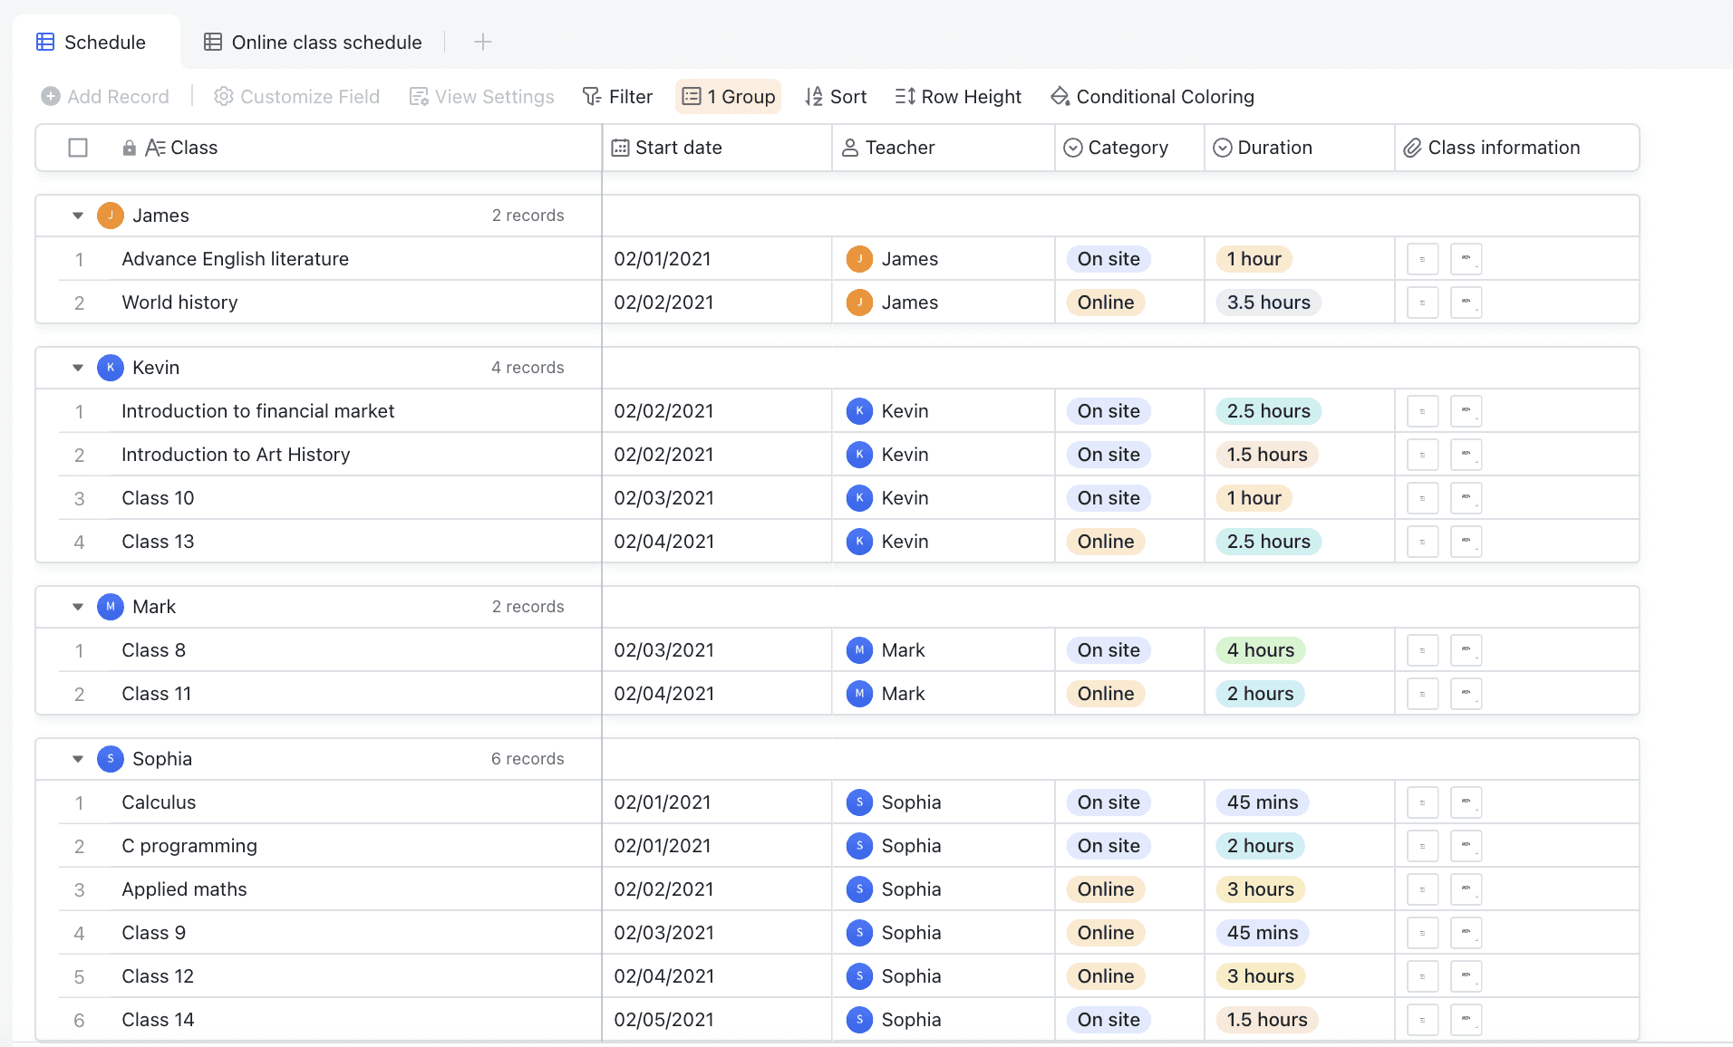Click the Teacher person icon header
The height and width of the screenshot is (1047, 1733).
pos(850,148)
